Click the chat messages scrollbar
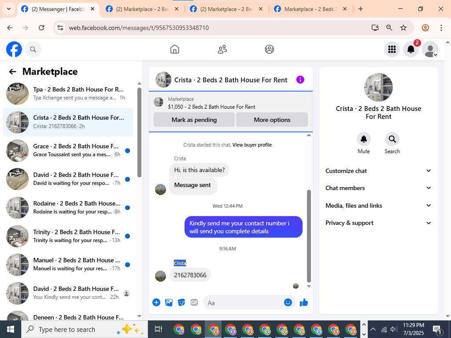This screenshot has width=451, height=338. 309,236
